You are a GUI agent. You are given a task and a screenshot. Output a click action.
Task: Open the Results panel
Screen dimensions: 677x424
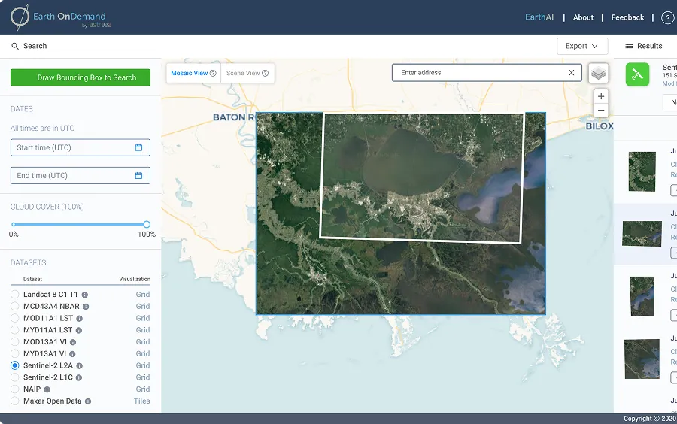pyautogui.click(x=644, y=46)
